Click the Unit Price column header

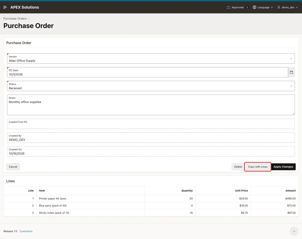[x=241, y=190]
